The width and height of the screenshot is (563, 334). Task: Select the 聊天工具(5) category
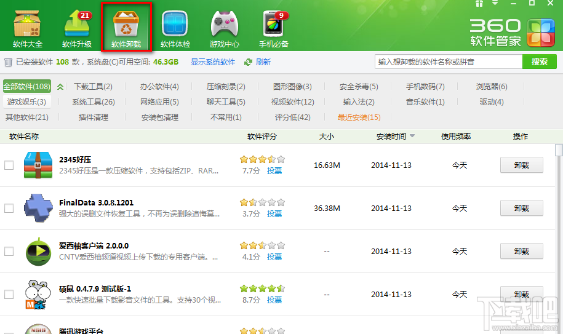point(226,102)
